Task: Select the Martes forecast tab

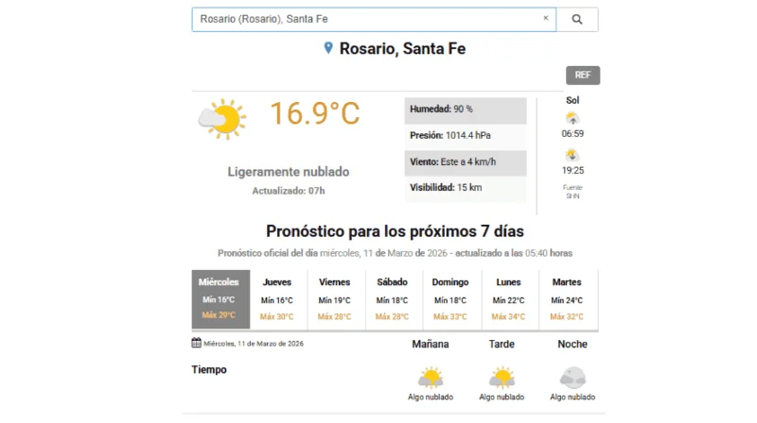Action: tap(567, 299)
